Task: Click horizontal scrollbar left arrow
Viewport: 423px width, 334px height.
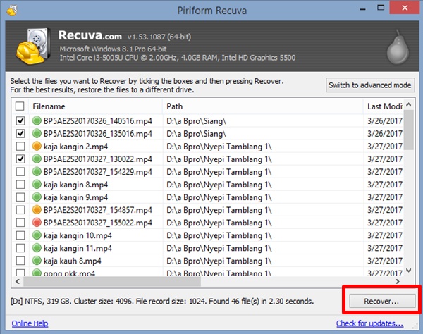Action: (x=18, y=281)
